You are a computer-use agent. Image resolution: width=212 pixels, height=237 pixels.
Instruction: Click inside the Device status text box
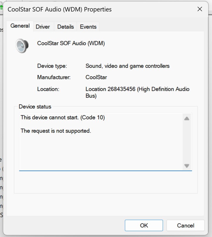[100, 150]
